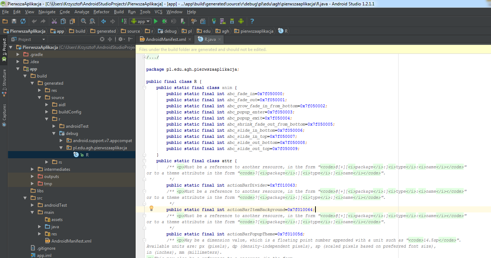This screenshot has height=258, width=491.
Task: Navigate forward with the right arrow icon
Action: pyautogui.click(x=113, y=22)
